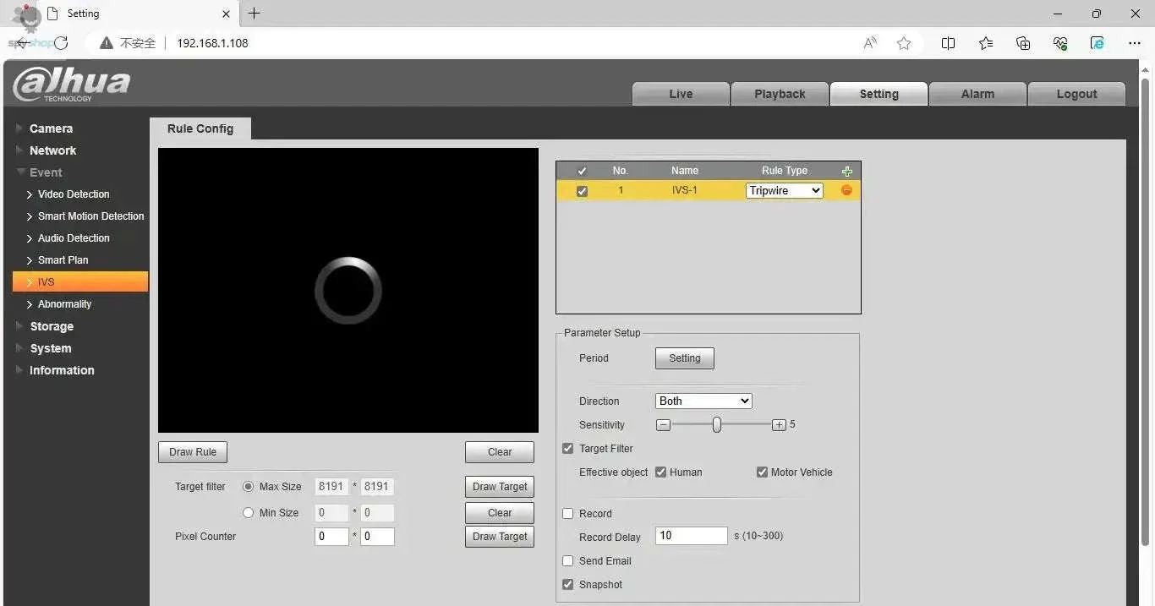Select the Min Size radio button
Viewport: 1155px width, 606px height.
[x=249, y=513]
